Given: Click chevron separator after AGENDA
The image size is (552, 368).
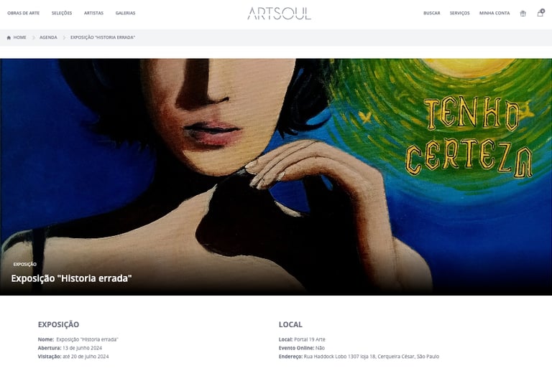Looking at the screenshot, I should [x=64, y=37].
